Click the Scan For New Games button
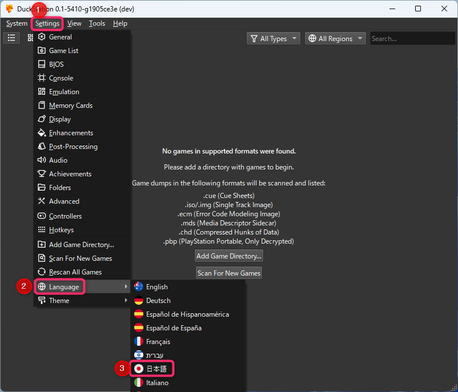 point(228,273)
